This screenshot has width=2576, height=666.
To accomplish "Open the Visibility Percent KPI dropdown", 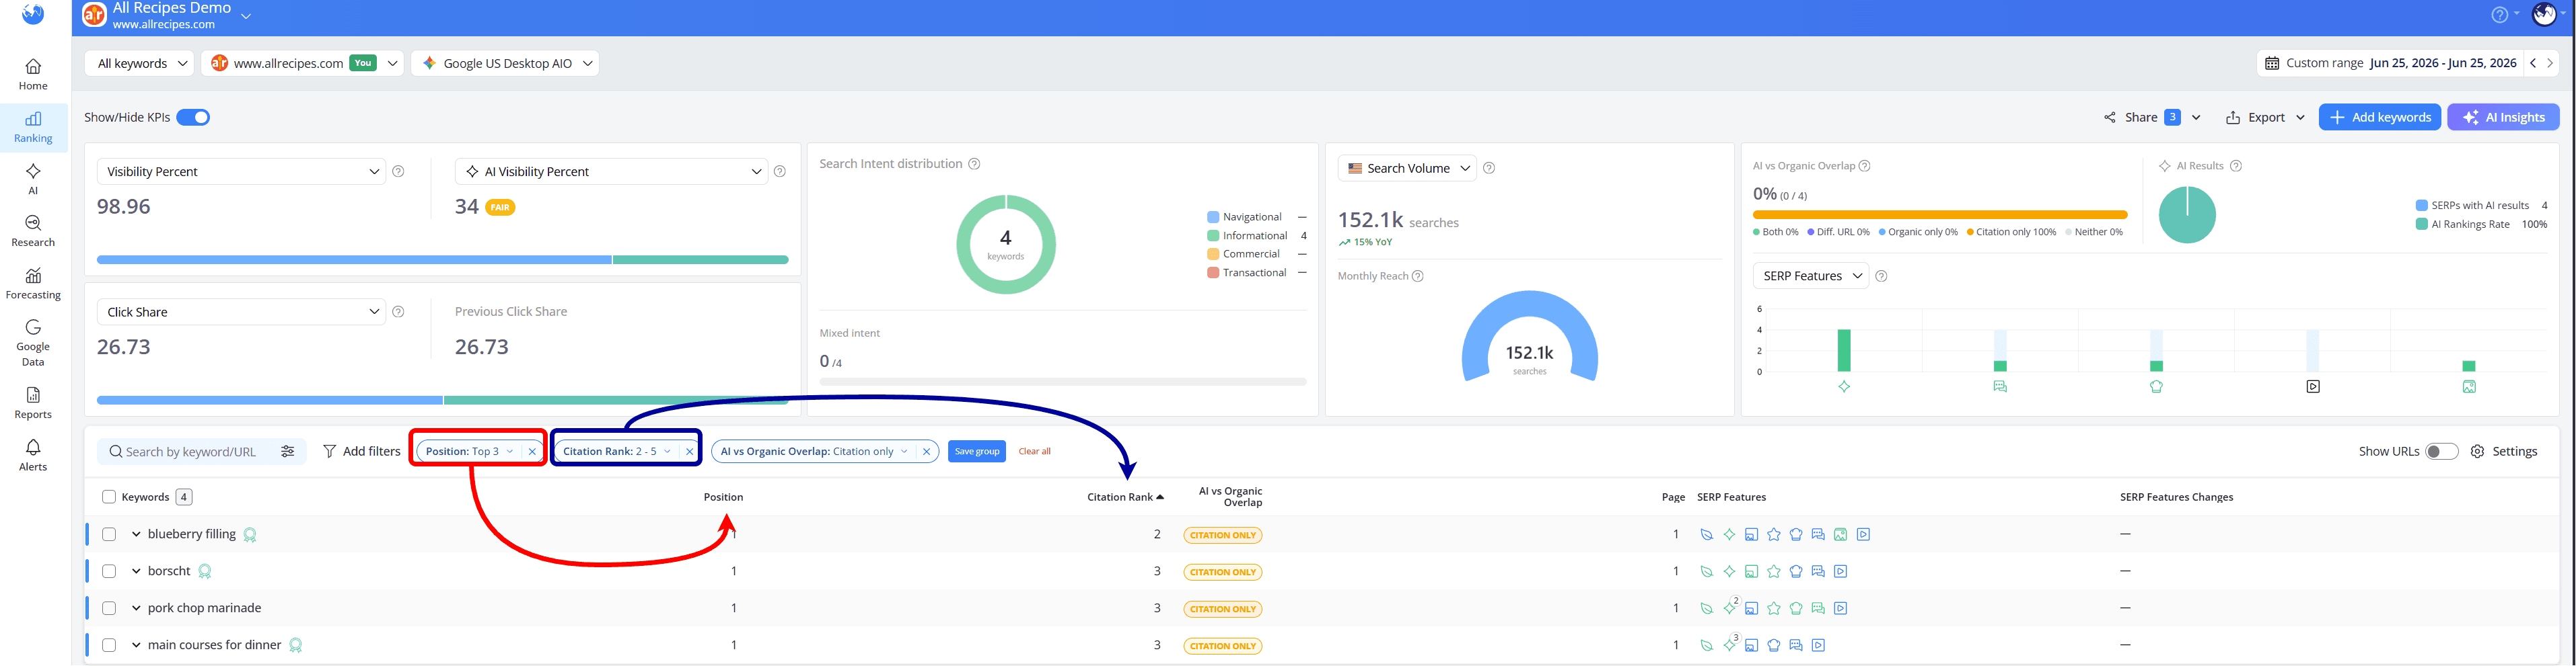I will 241,172.
